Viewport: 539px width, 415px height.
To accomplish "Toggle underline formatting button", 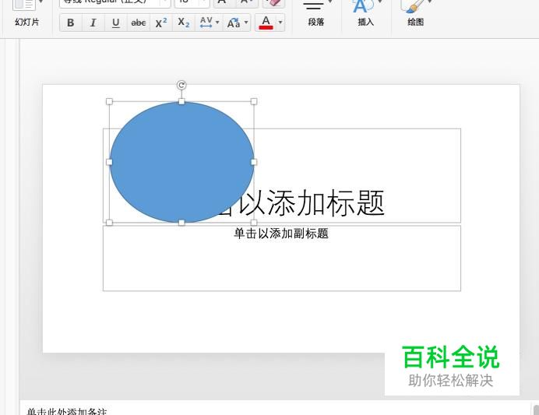I will pyautogui.click(x=116, y=23).
